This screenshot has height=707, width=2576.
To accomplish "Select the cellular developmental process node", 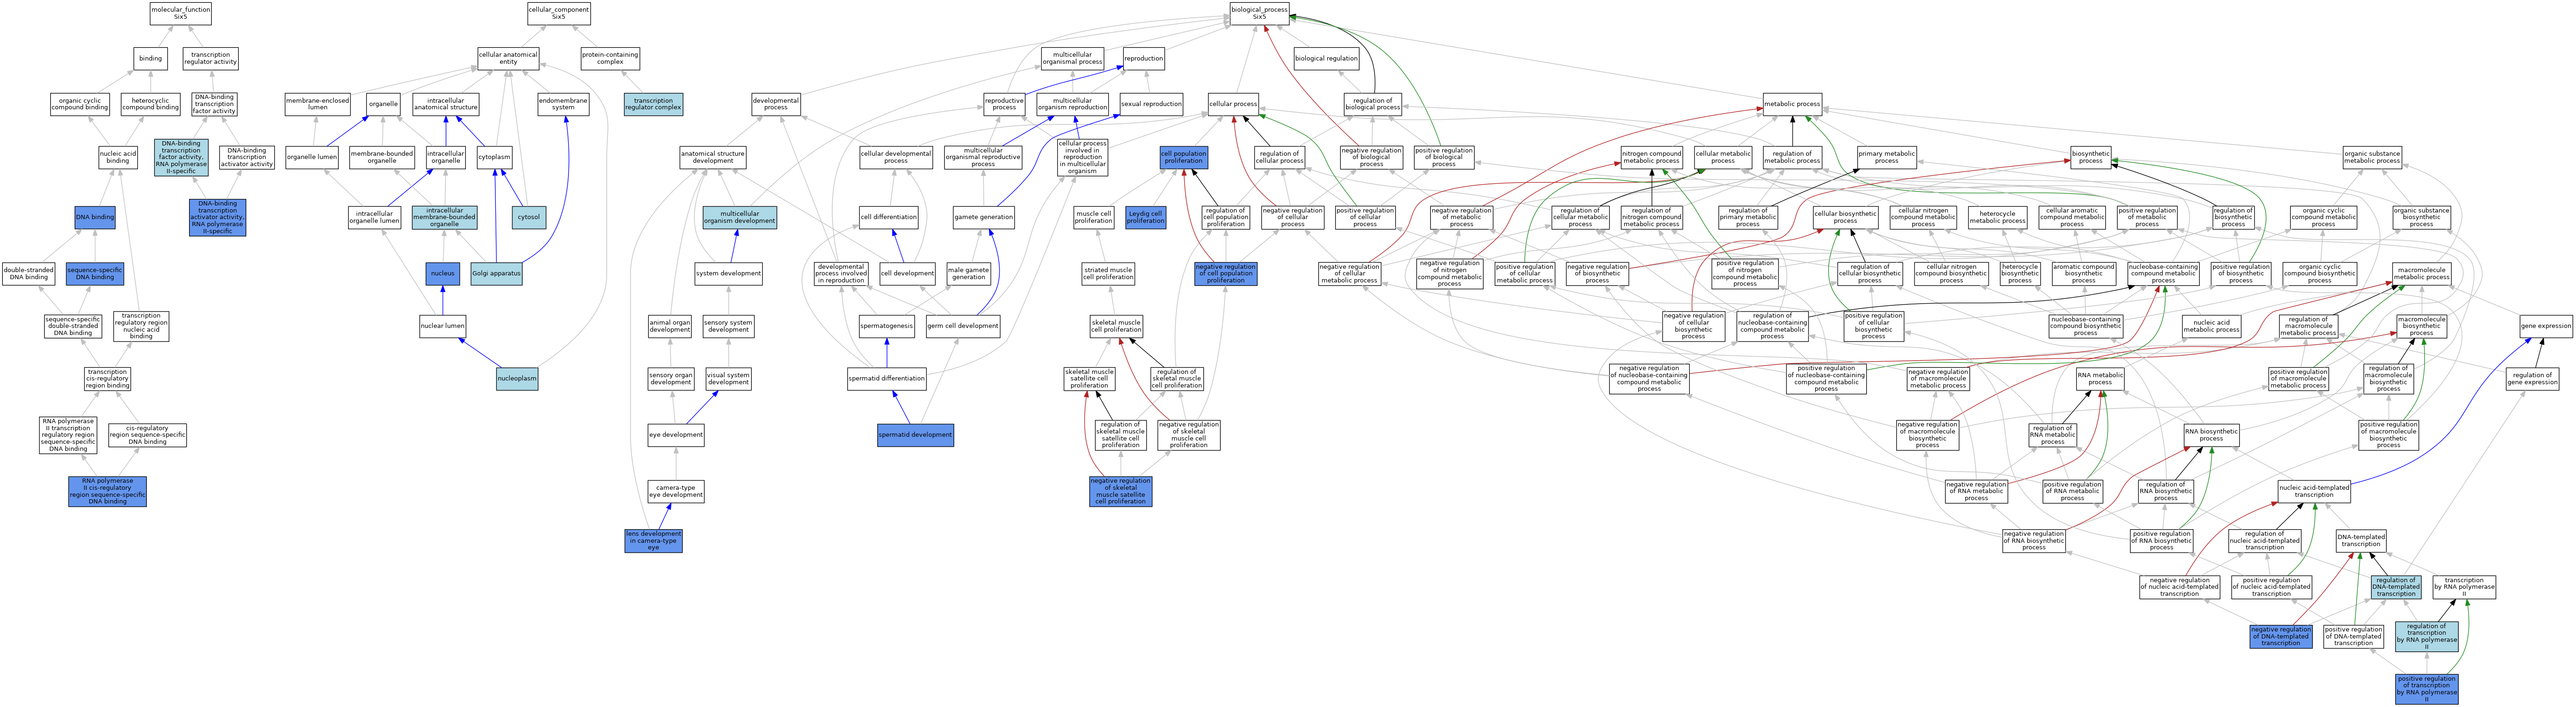I will (x=896, y=157).
